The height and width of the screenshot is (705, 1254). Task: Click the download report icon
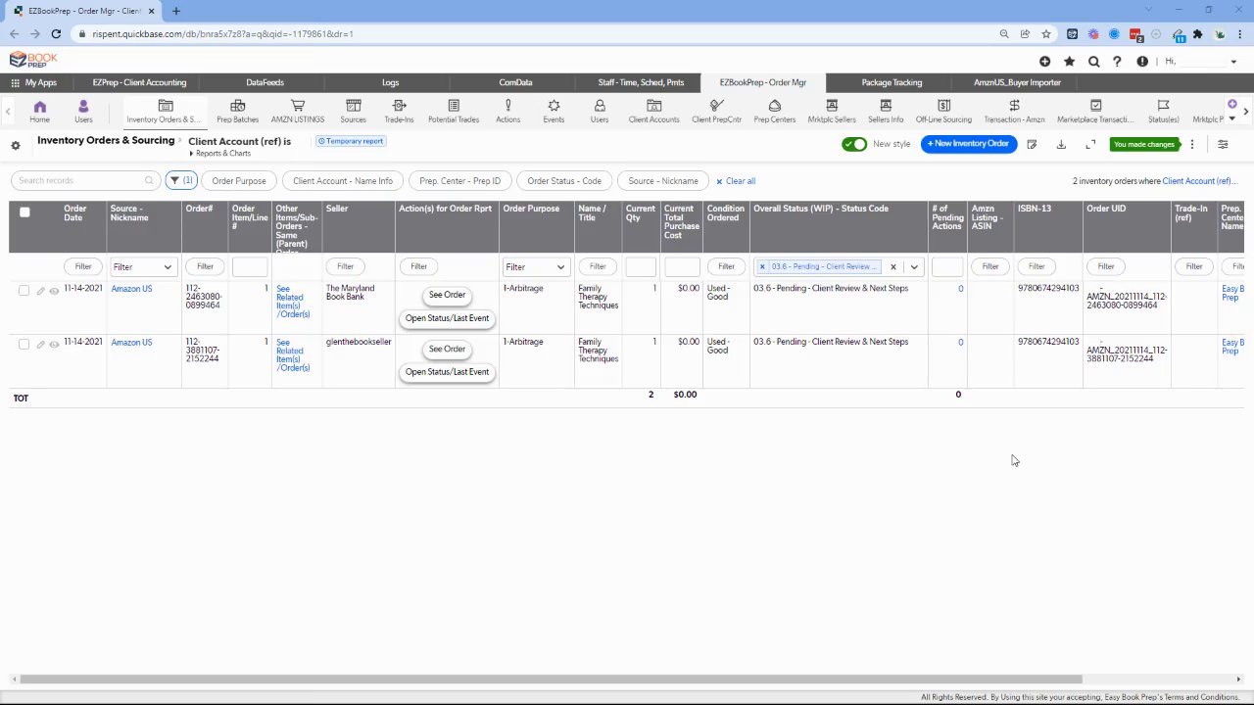1061,145
